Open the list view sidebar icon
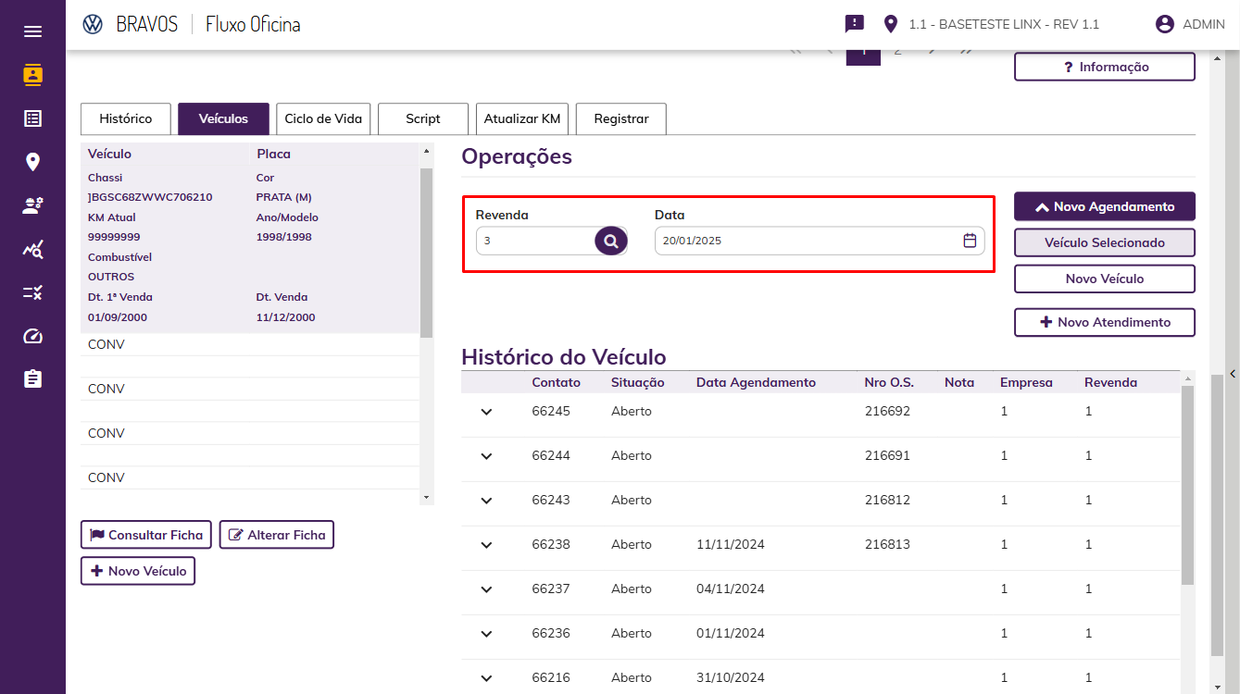Screen dimensions: 1240x694 [x=32, y=118]
